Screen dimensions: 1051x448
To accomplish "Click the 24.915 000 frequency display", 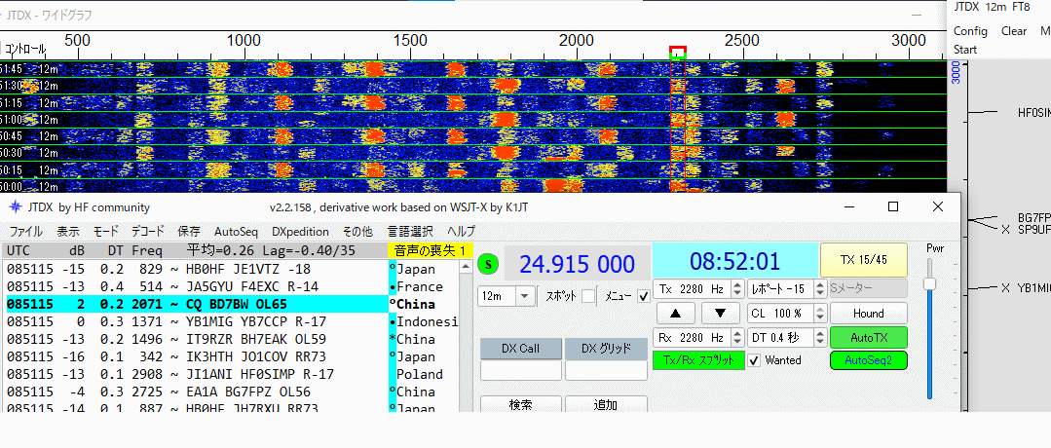I will (x=577, y=264).
